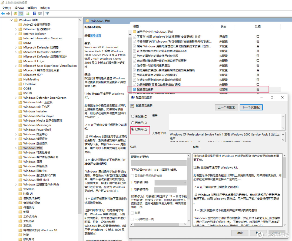
Task: Open the 计划安装日期 dropdown
Action: point(171,183)
